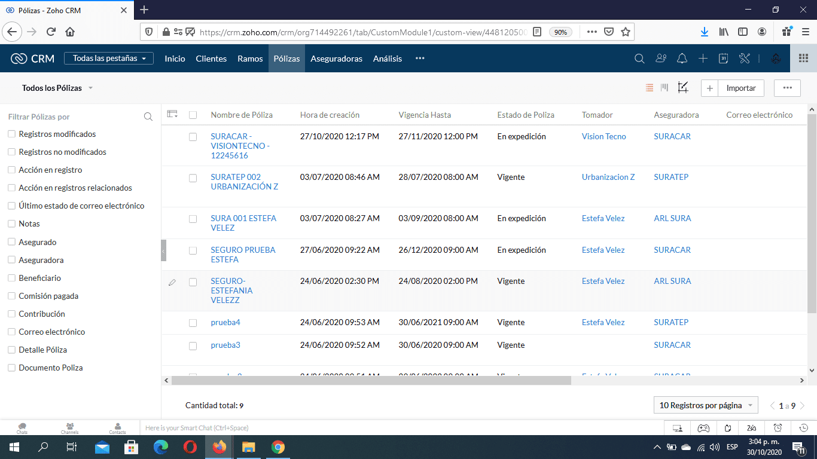817x459 pixels.
Task: Open the Análisis tab
Action: point(388,59)
